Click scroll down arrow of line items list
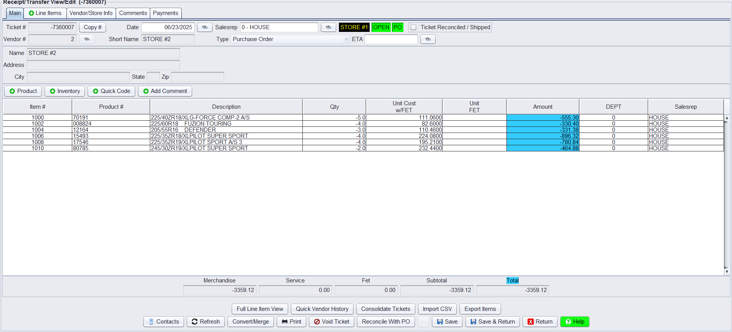The image size is (732, 332). click(x=727, y=272)
